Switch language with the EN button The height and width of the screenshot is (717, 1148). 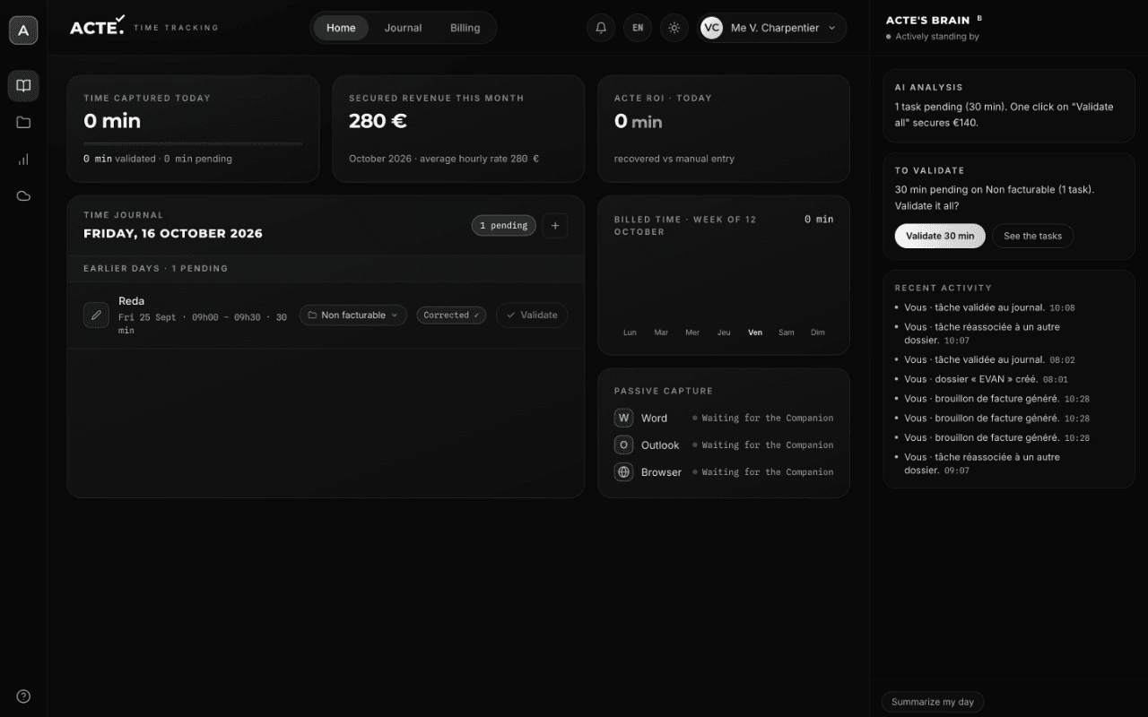[x=638, y=28]
